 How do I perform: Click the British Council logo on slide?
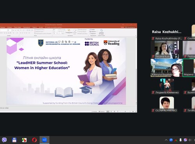point(92,44)
